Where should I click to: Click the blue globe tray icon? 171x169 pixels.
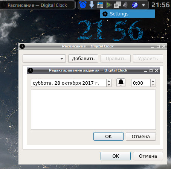(135, 5)
